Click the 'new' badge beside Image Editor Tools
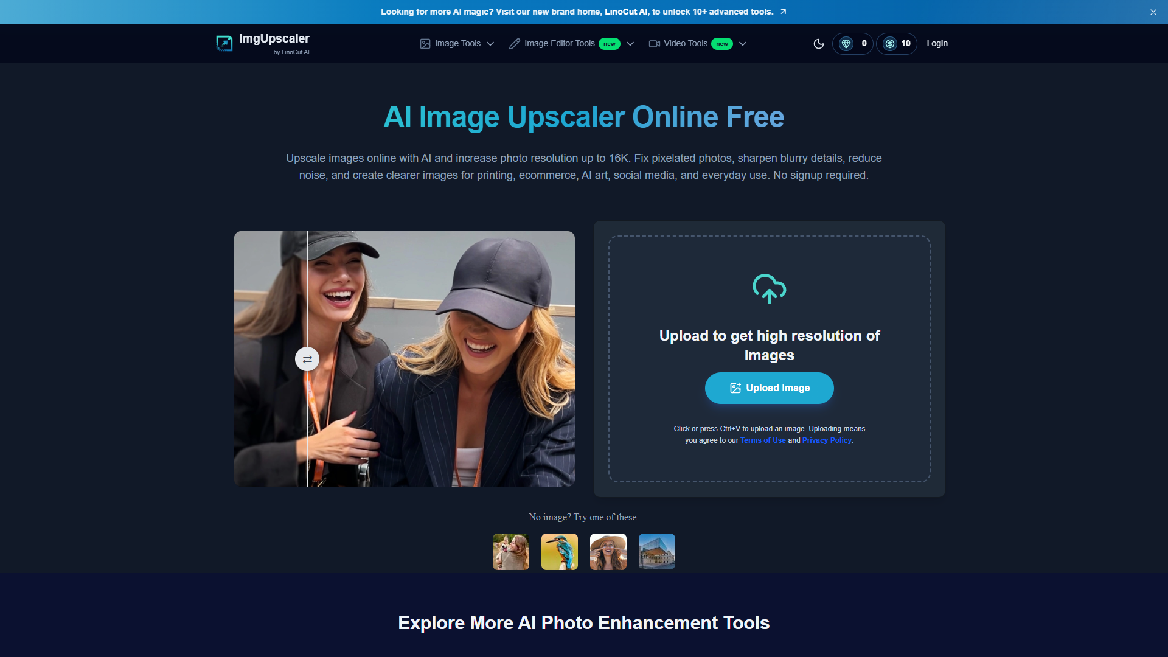Image resolution: width=1168 pixels, height=657 pixels. point(610,44)
